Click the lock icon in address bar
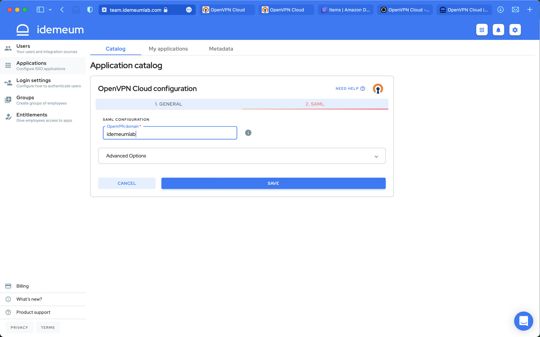The width and height of the screenshot is (540, 337). click(x=166, y=10)
